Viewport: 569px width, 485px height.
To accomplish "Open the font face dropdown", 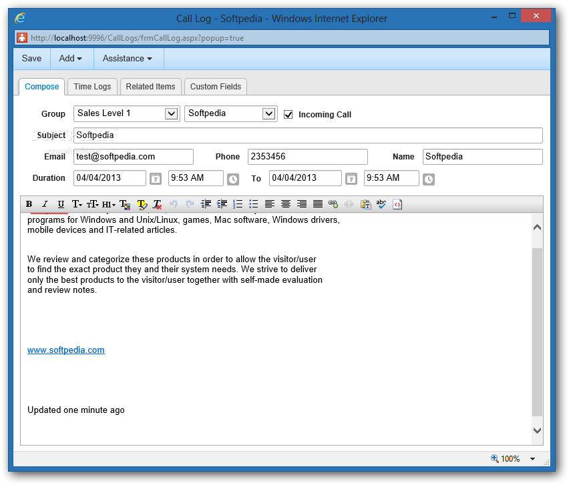I will coord(77,204).
